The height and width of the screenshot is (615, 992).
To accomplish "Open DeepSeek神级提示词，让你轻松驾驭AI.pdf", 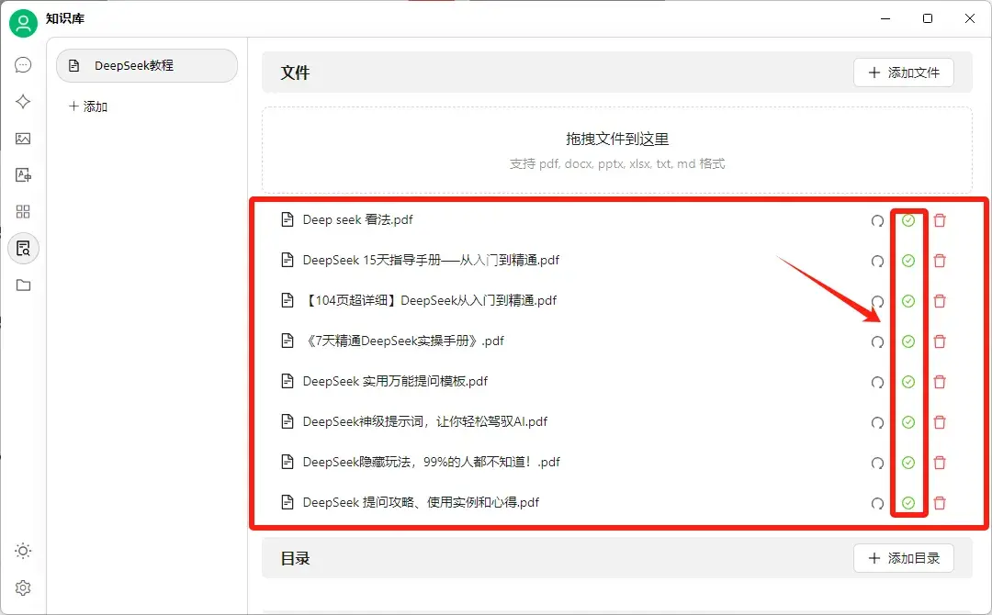I will click(425, 422).
